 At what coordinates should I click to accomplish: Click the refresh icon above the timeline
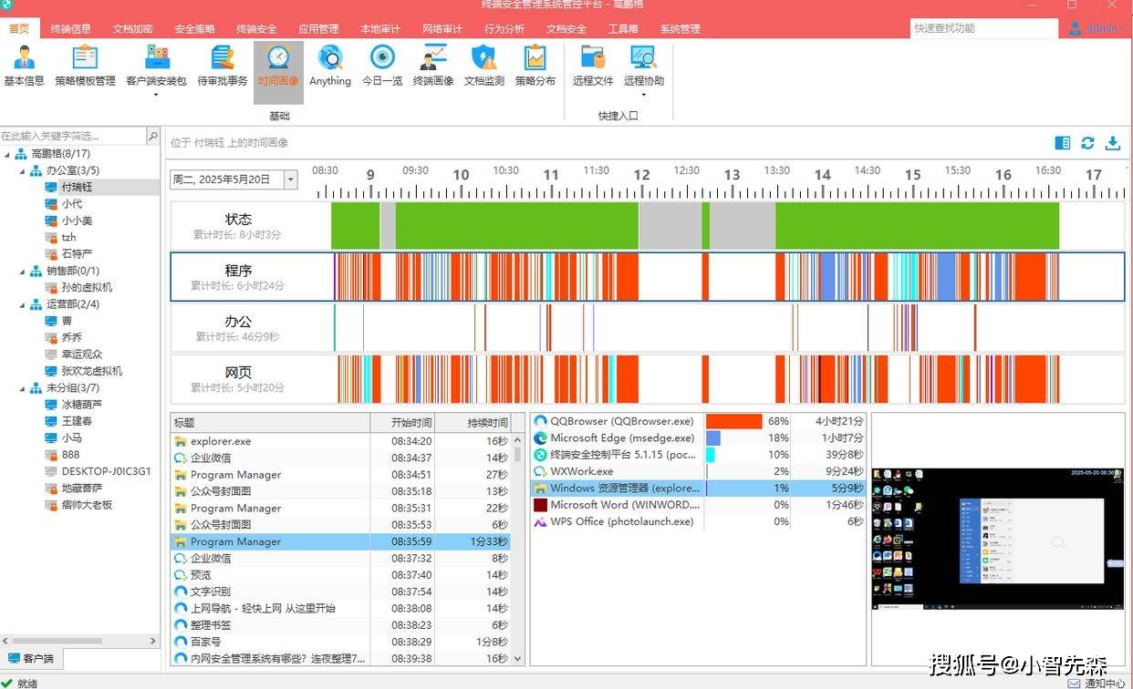tap(1087, 143)
